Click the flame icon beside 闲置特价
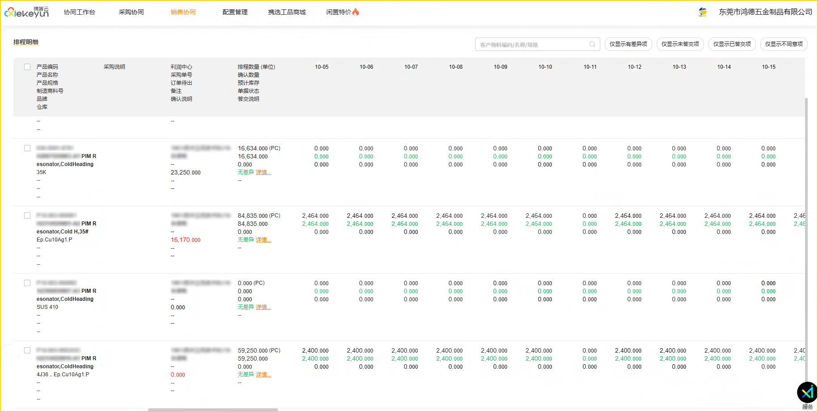 (x=356, y=12)
